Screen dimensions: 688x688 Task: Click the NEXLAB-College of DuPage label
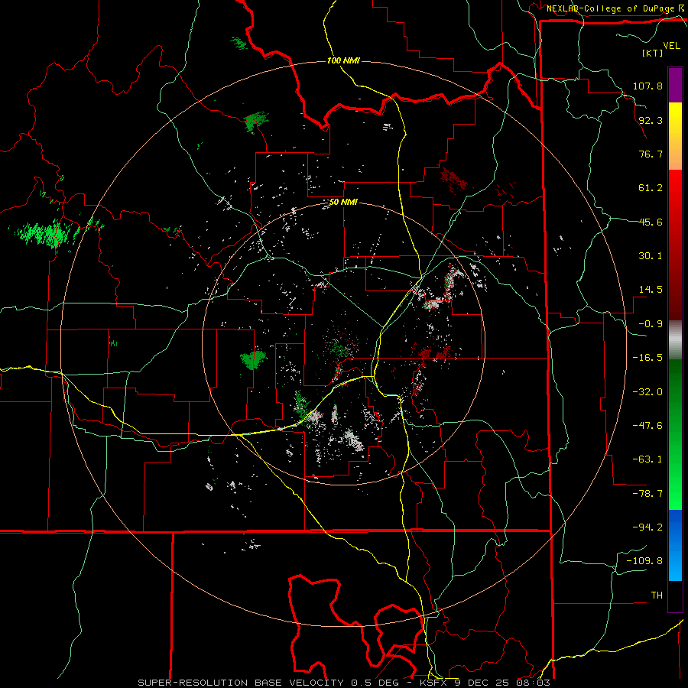[610, 8]
